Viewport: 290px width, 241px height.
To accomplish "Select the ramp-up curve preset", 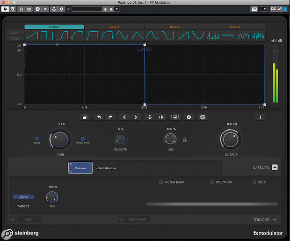I will [x=32, y=35].
